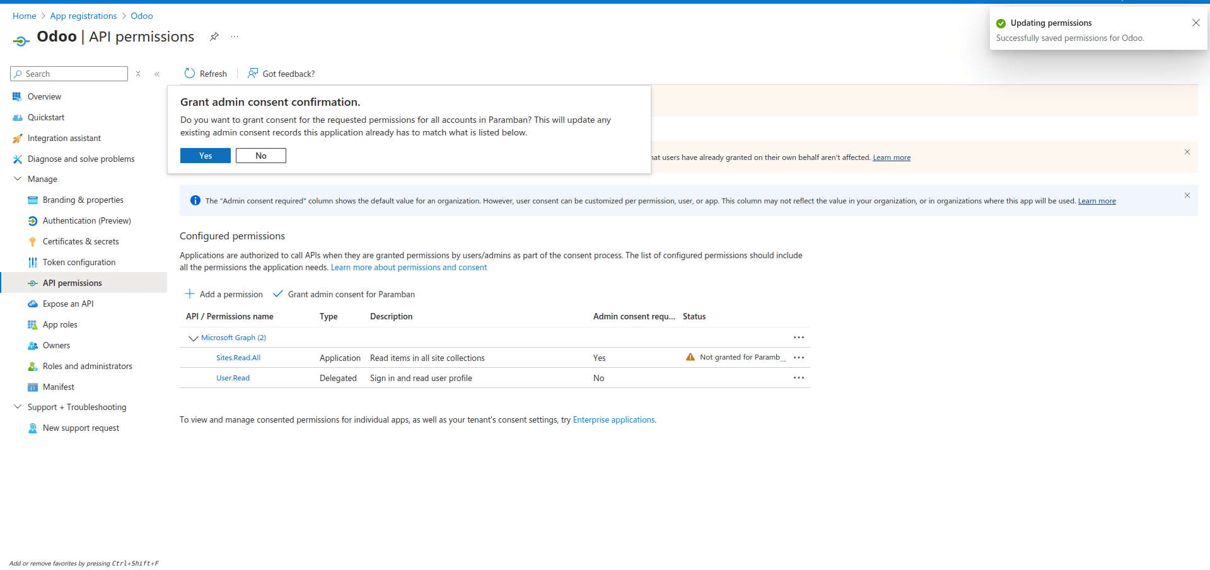Open the Enterprise applications link
This screenshot has height=570, width=1210.
click(x=613, y=419)
